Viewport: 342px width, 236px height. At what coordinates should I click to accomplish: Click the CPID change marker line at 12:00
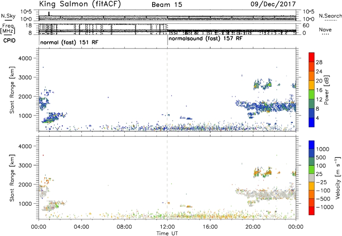click(168, 40)
